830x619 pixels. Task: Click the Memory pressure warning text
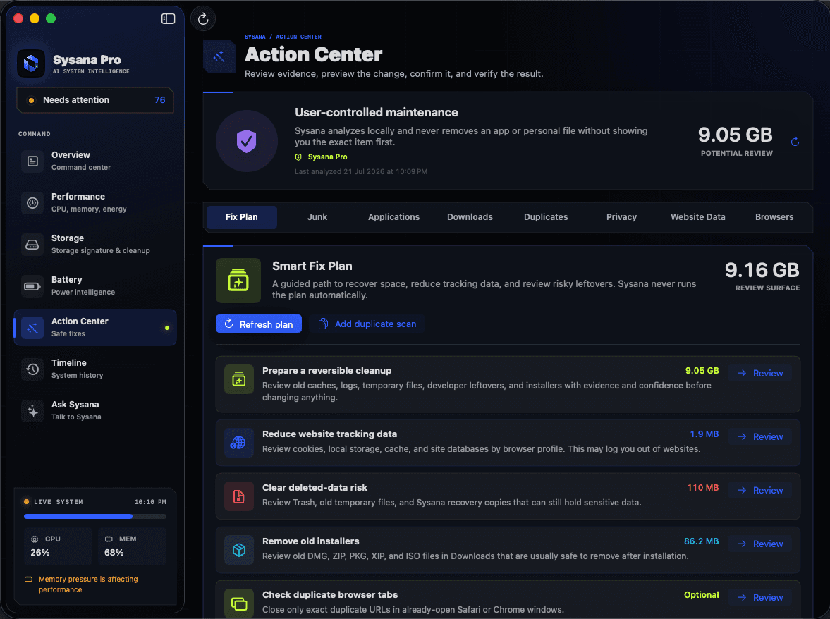tap(88, 584)
